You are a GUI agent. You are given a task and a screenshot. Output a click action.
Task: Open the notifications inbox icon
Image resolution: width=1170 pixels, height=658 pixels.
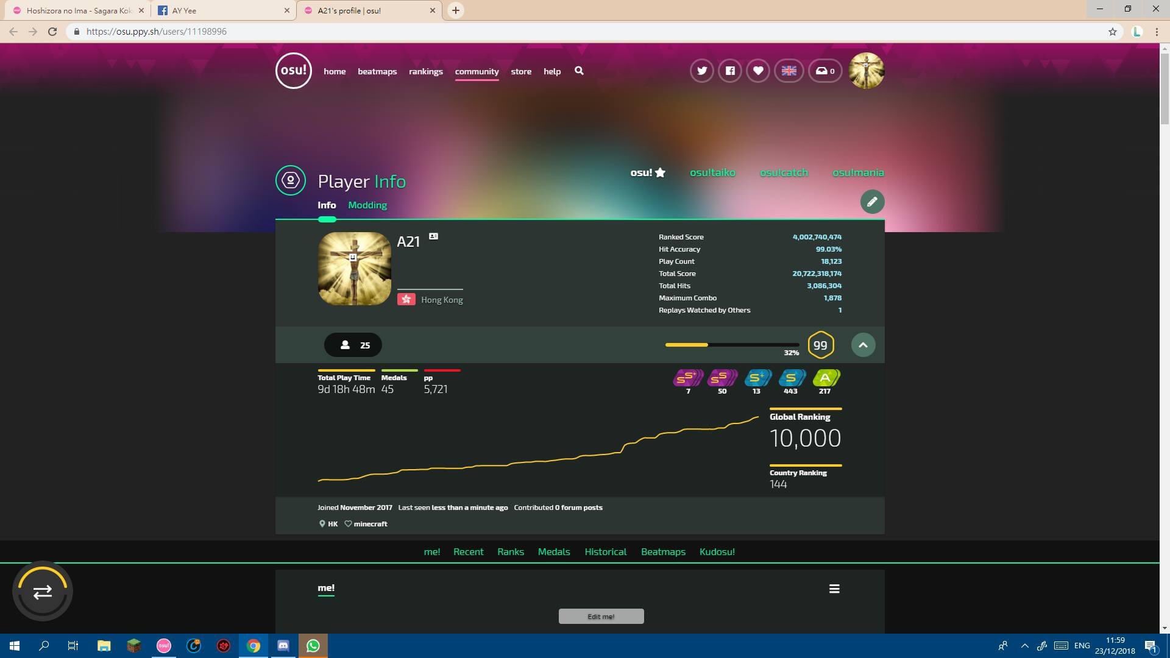click(x=825, y=71)
